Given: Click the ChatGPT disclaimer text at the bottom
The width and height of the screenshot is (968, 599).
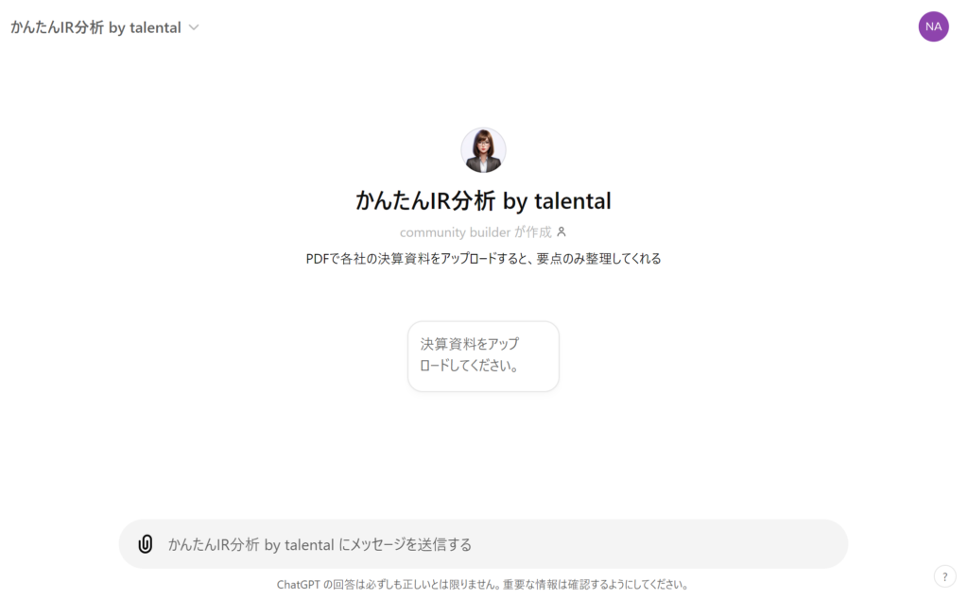Looking at the screenshot, I should point(483,584).
